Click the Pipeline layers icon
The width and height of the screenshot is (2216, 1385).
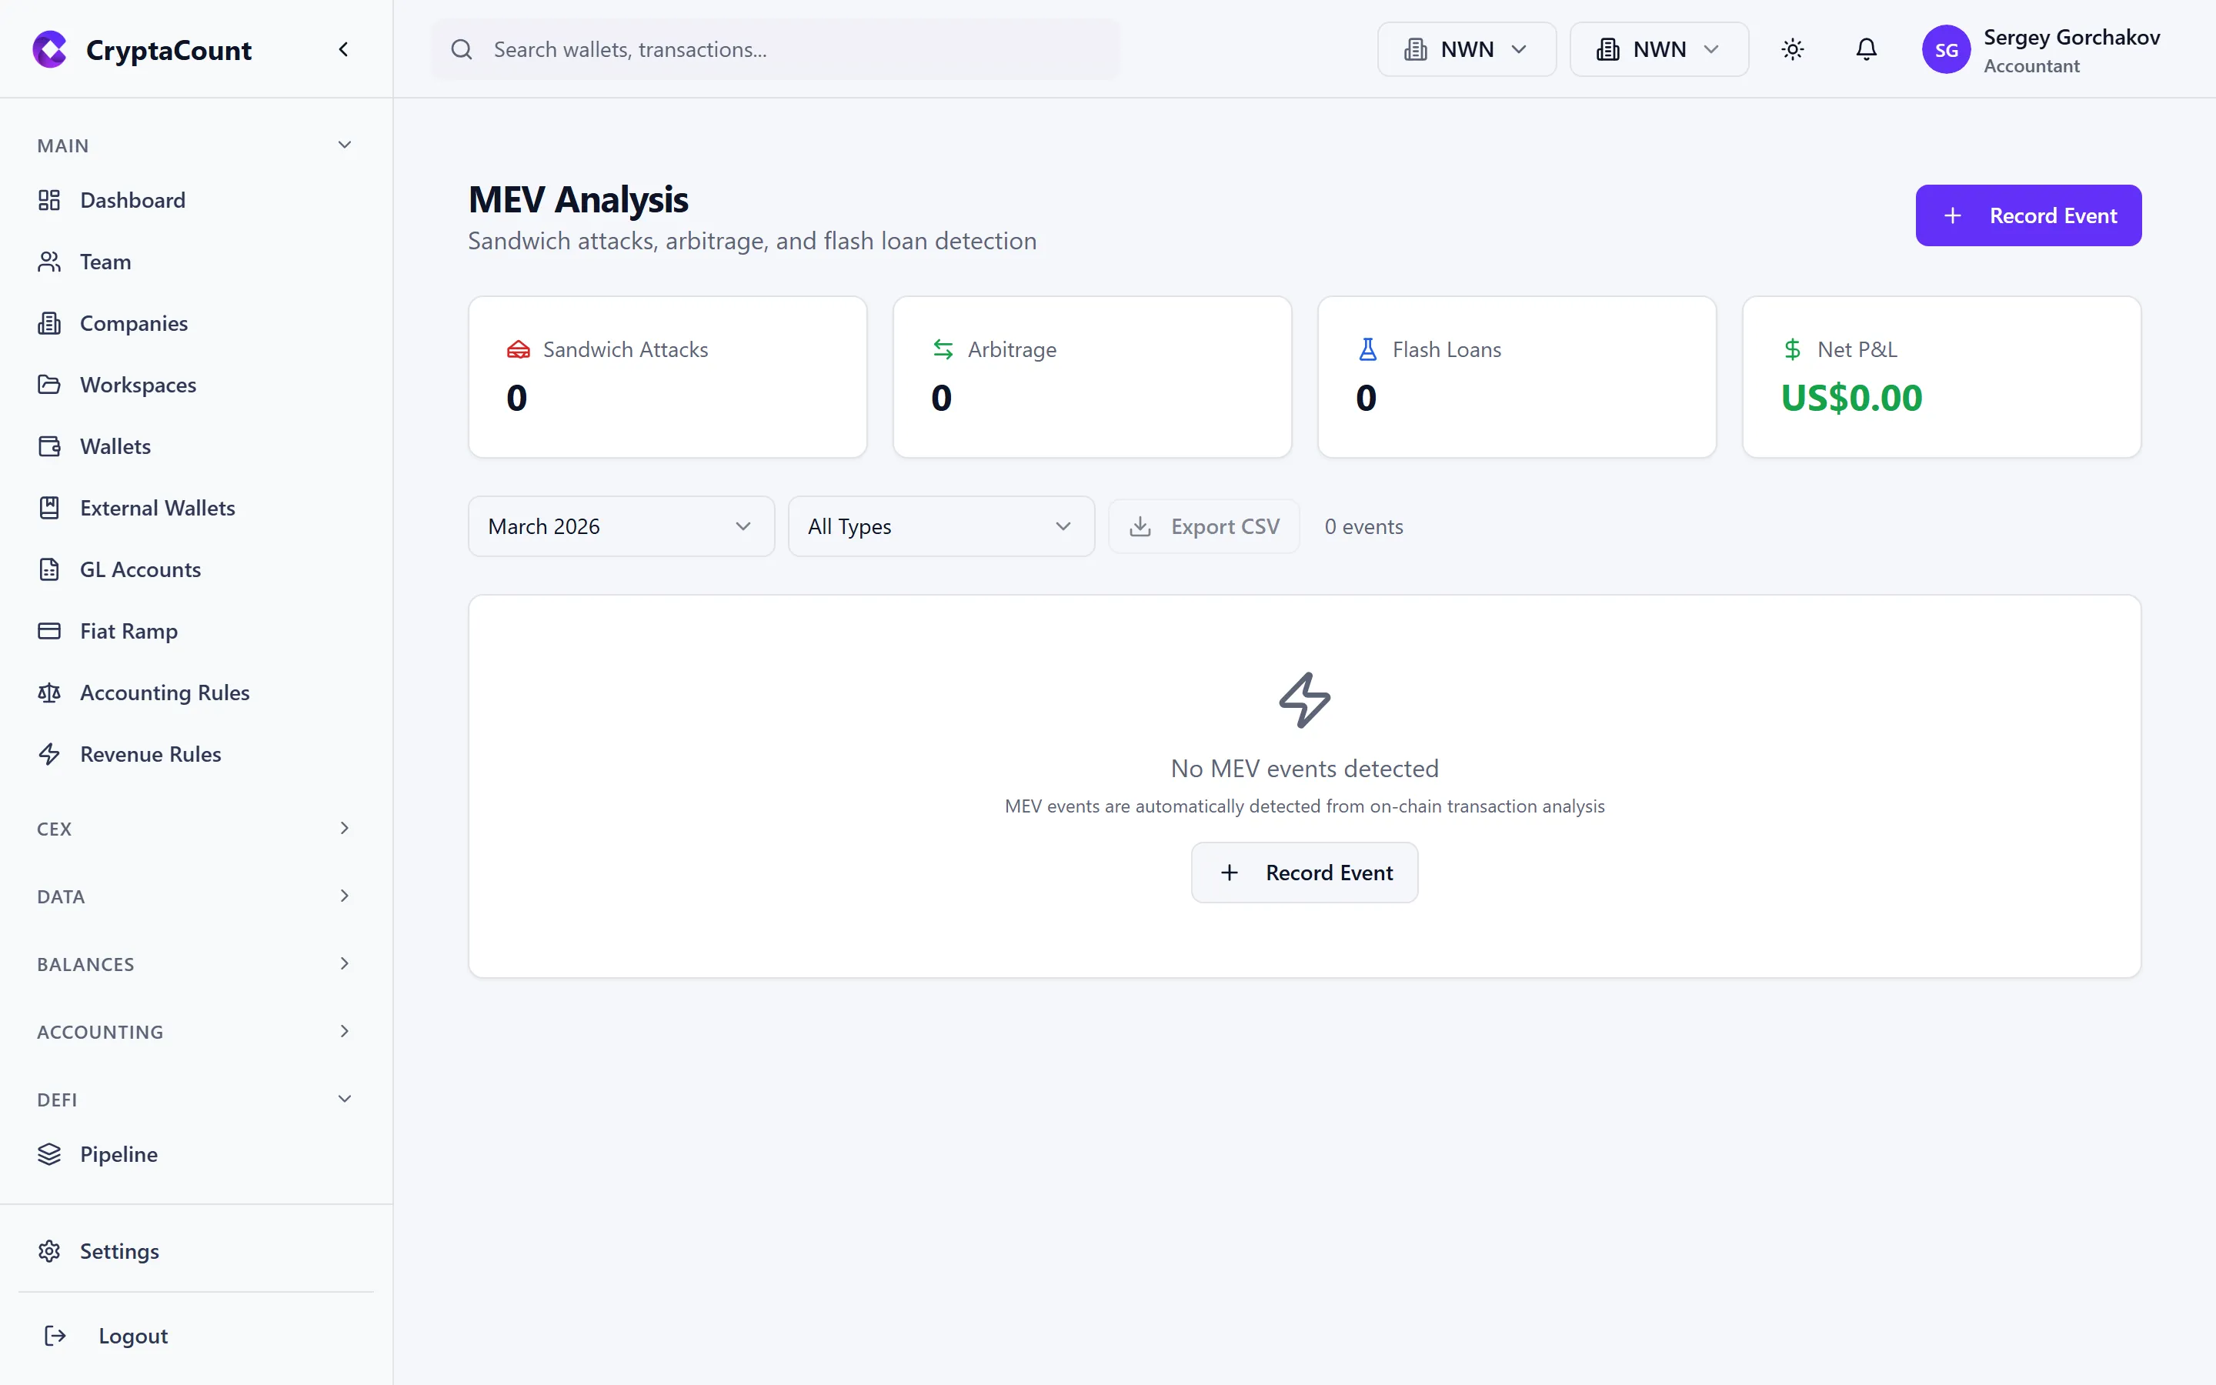point(49,1154)
